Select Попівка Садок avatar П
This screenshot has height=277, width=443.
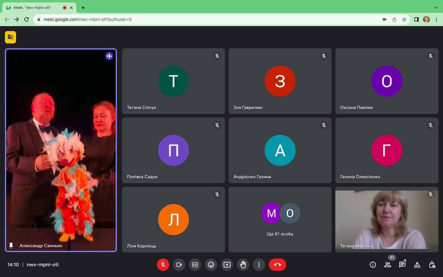[x=174, y=150]
